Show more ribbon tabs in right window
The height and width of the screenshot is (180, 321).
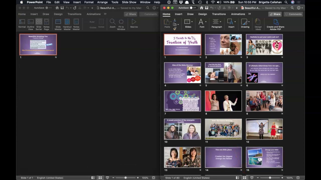click(x=250, y=14)
